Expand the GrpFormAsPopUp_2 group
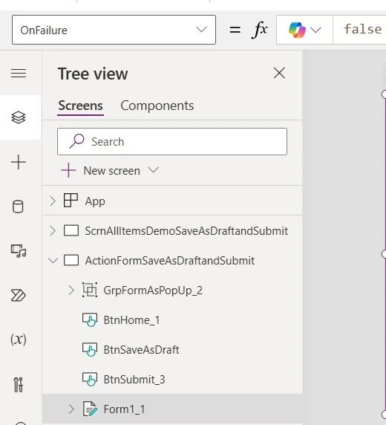386x425 pixels. tap(71, 291)
